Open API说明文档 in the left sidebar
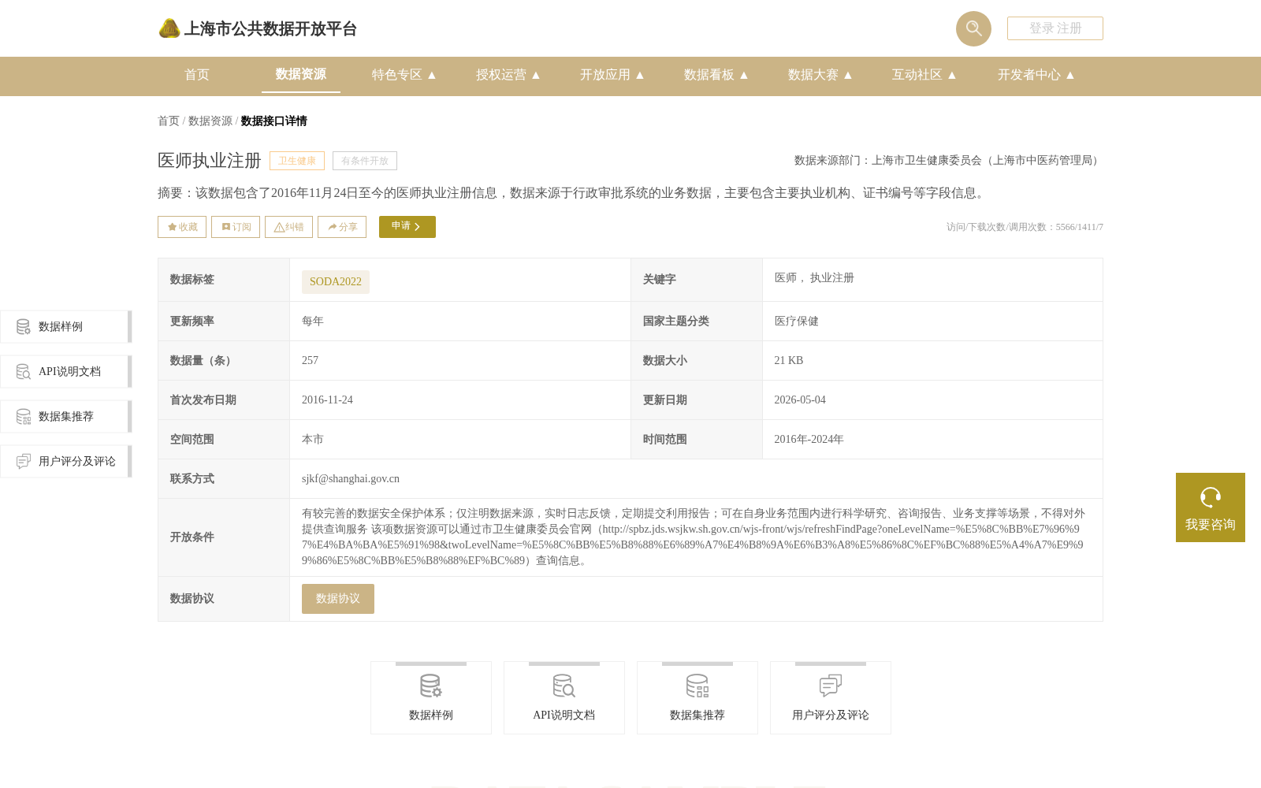Viewport: 1261px width, 788px height. (x=65, y=371)
